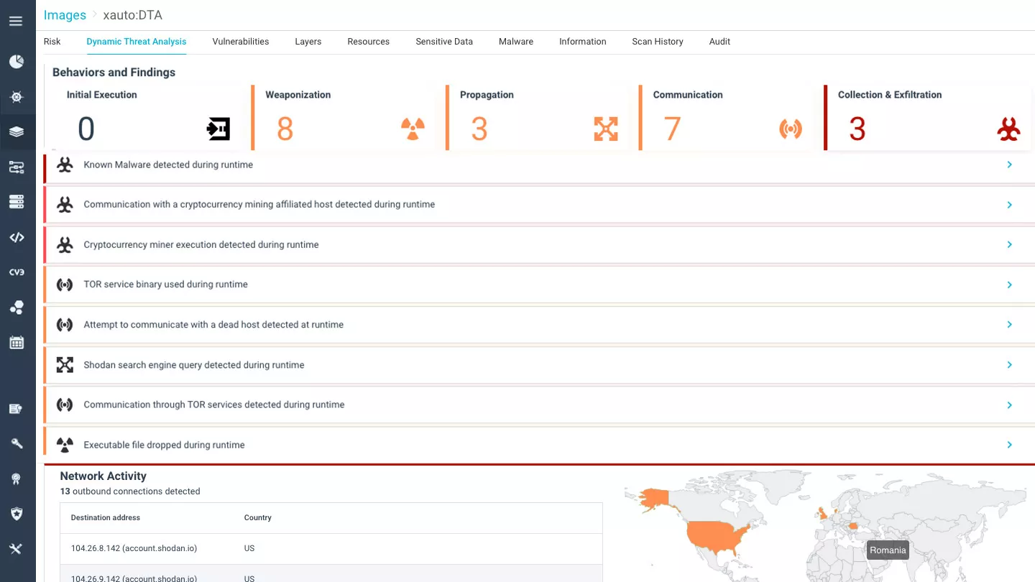The image size is (1035, 582).
Task: Open the hamburger menu in sidebar
Action: pyautogui.click(x=16, y=22)
